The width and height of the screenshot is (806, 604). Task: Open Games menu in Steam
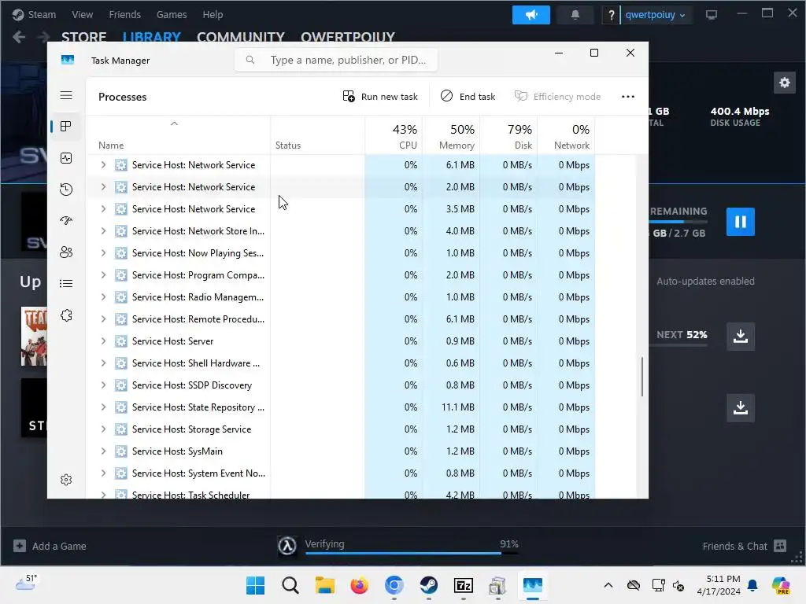pyautogui.click(x=172, y=15)
